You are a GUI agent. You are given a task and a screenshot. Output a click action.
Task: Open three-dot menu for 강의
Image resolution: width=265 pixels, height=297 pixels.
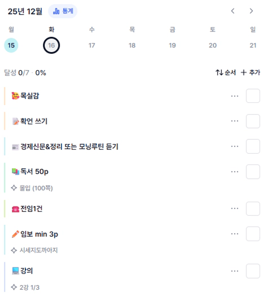(235, 271)
